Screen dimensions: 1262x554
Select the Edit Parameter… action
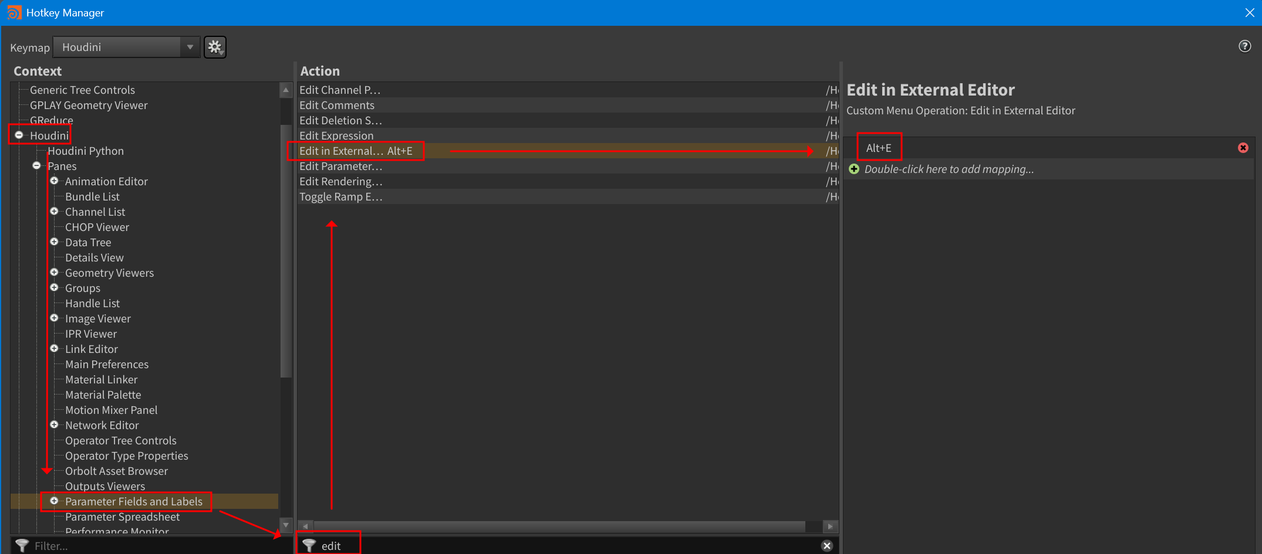click(568, 166)
